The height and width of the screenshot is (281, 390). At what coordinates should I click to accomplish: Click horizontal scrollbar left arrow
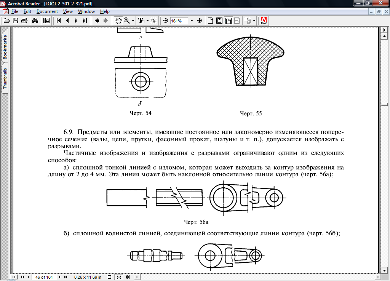coord(137,277)
